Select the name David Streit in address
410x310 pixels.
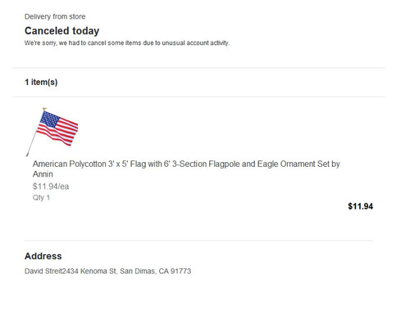(43, 272)
